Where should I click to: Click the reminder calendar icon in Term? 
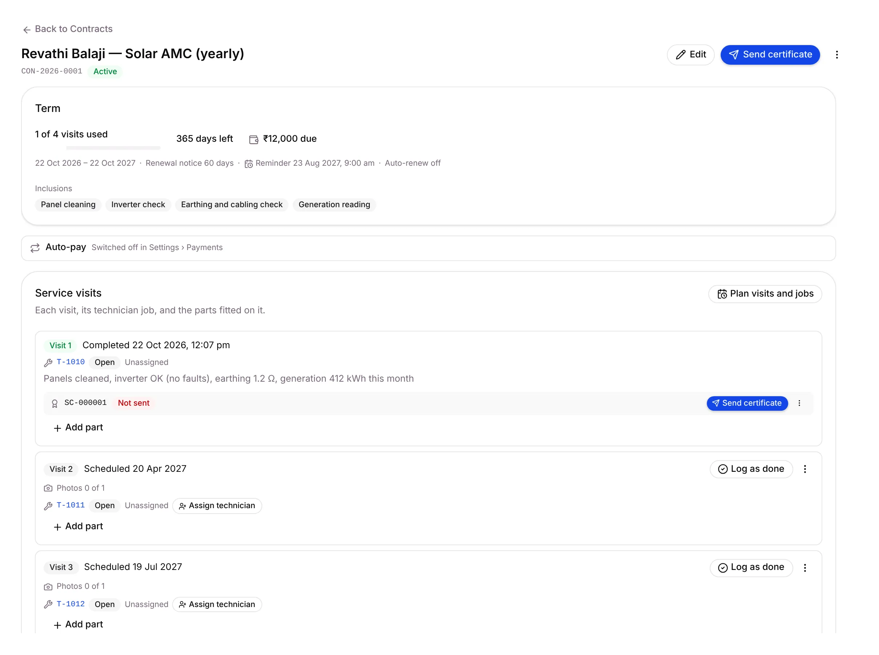click(248, 163)
